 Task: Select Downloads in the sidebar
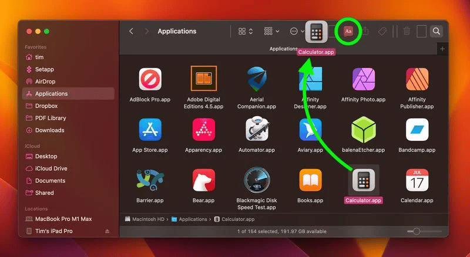point(50,130)
